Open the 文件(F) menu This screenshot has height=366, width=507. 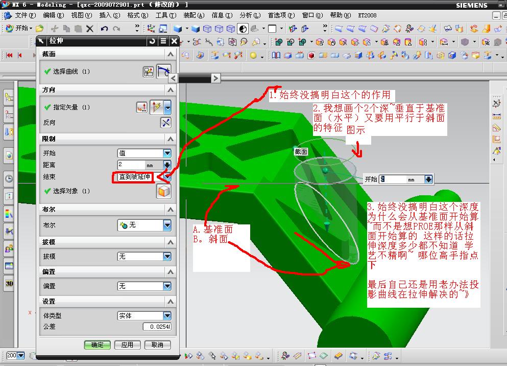25,15
